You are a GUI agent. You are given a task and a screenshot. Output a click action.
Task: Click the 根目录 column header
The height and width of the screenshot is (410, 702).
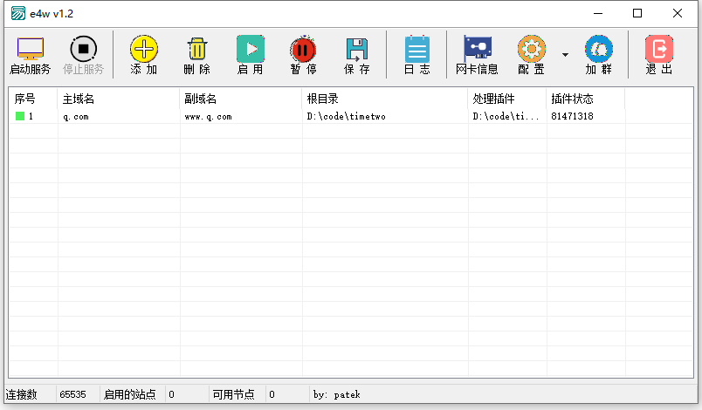384,99
